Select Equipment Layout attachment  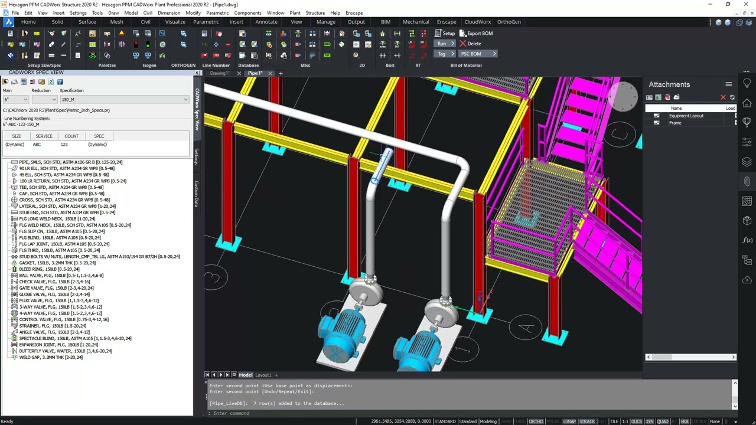click(686, 116)
